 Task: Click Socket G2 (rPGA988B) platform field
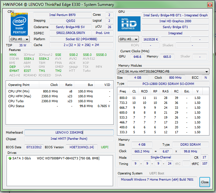[81, 39]
